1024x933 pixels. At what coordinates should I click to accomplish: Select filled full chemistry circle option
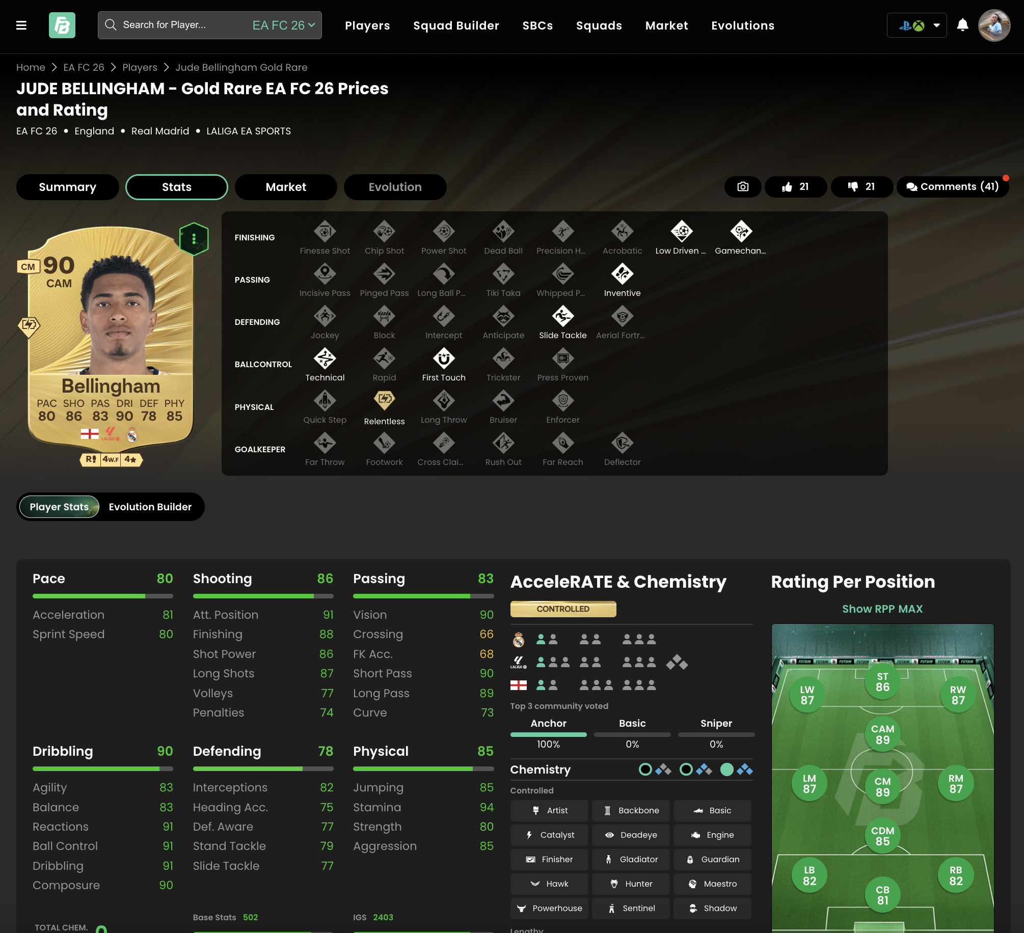727,770
